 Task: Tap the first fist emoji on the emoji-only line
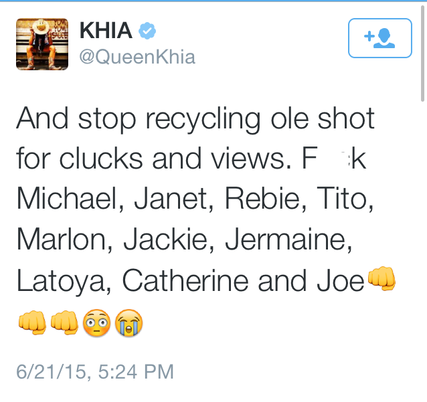click(31, 324)
